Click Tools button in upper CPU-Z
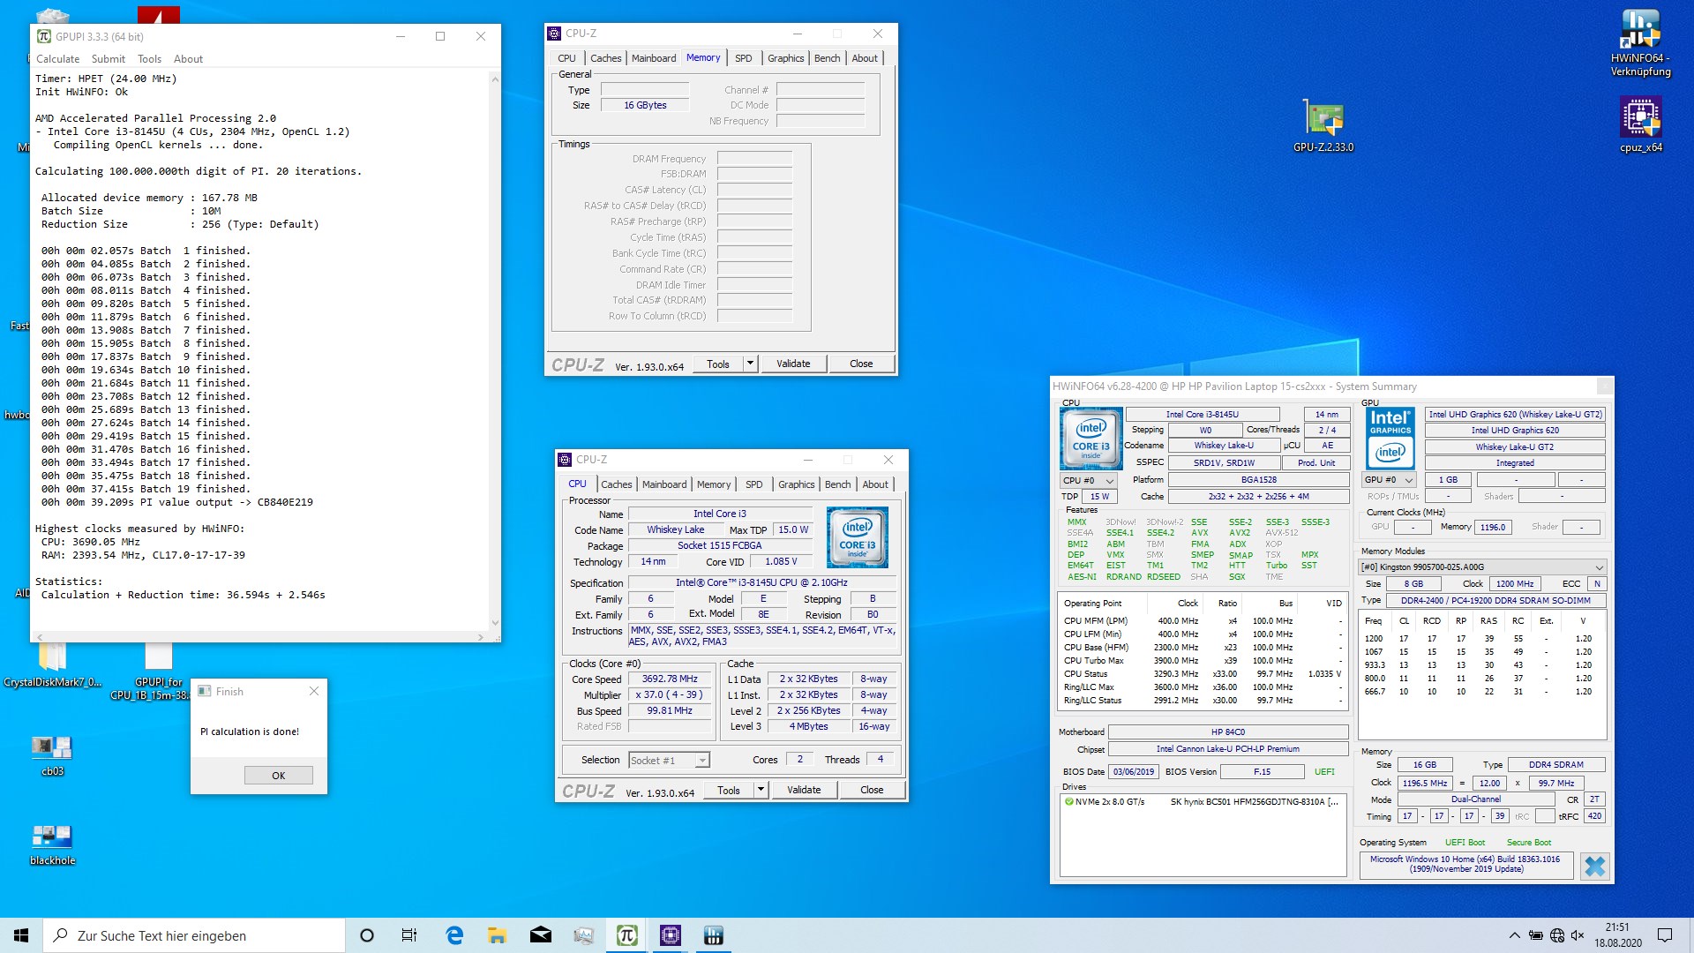 click(x=717, y=364)
